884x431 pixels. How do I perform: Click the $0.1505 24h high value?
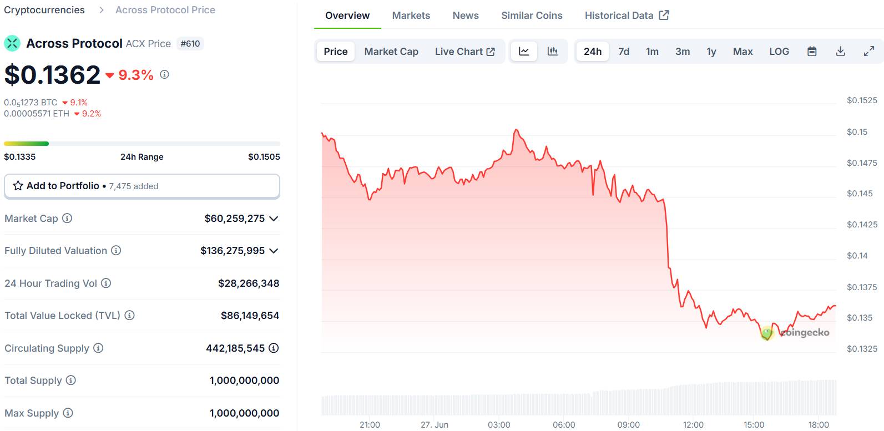(264, 157)
